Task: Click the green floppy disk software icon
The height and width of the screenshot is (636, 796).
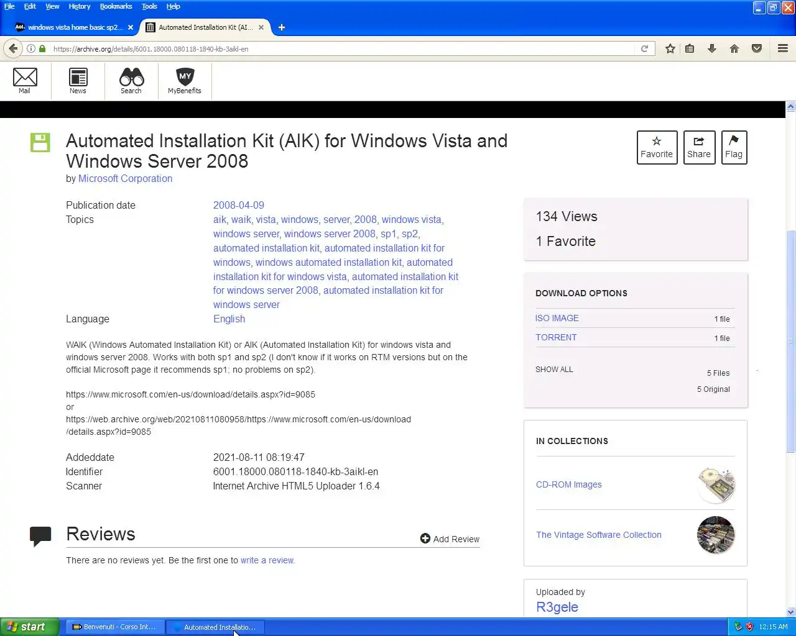Action: 40,142
